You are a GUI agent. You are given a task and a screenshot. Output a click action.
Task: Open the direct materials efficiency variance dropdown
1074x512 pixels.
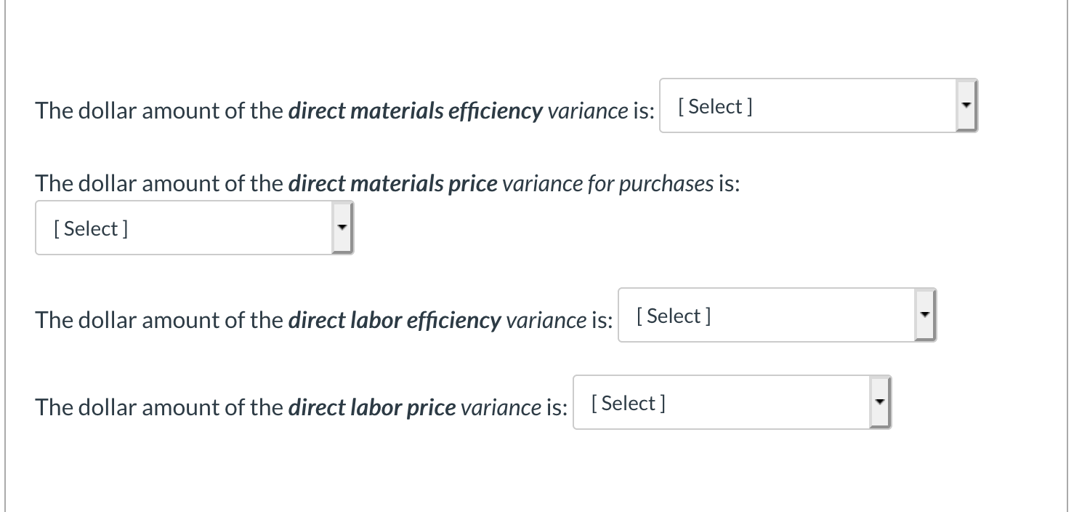[808, 106]
